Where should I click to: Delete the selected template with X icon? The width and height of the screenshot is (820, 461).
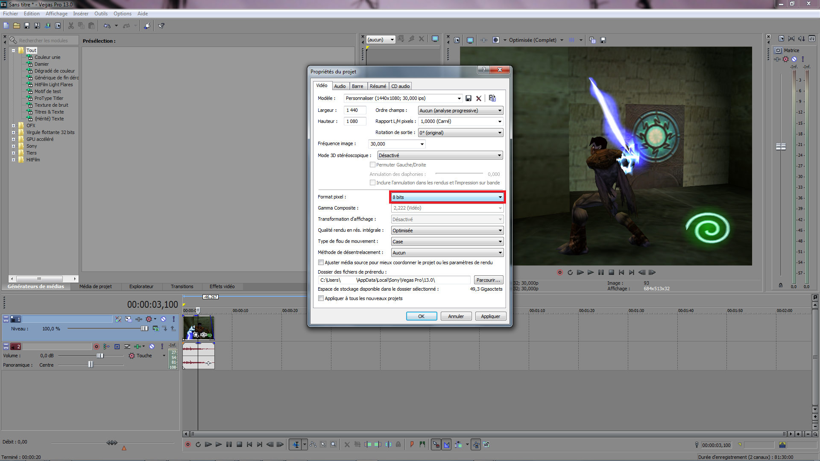tap(479, 98)
